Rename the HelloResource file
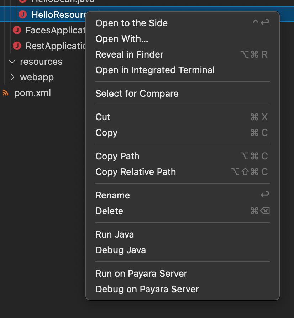294x318 pixels. 112,195
